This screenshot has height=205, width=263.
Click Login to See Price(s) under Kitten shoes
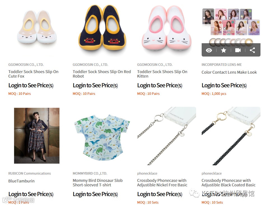point(160,85)
